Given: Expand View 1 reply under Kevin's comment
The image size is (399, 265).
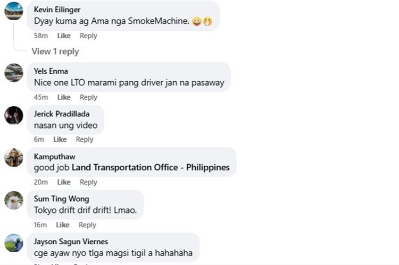Looking at the screenshot, I should pyautogui.click(x=55, y=52).
